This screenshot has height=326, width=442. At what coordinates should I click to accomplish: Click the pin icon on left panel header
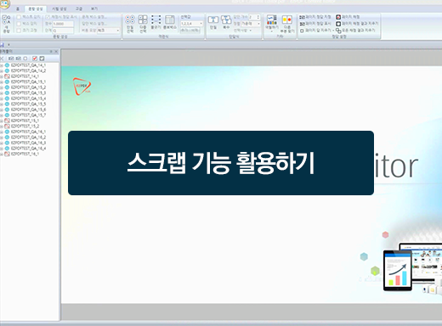tap(51, 52)
